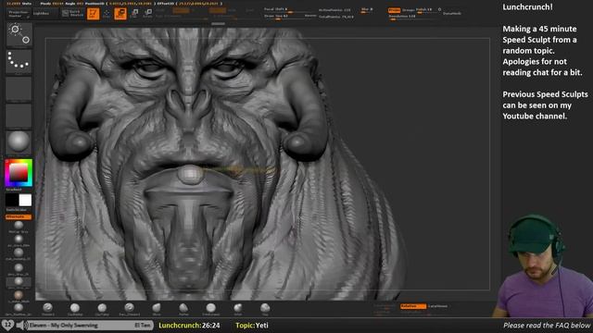The height and width of the screenshot is (333, 593).
Task: Click the DynaMesh button
Action: [452, 13]
